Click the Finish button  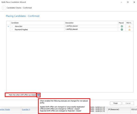[x=116, y=103]
